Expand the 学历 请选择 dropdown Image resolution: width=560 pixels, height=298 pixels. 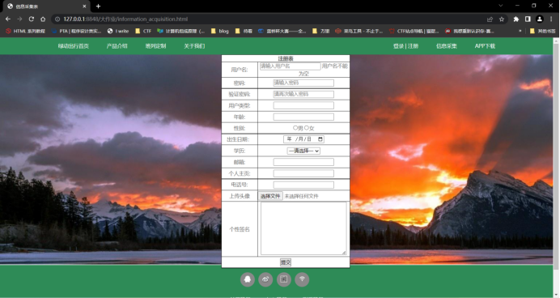pos(303,151)
